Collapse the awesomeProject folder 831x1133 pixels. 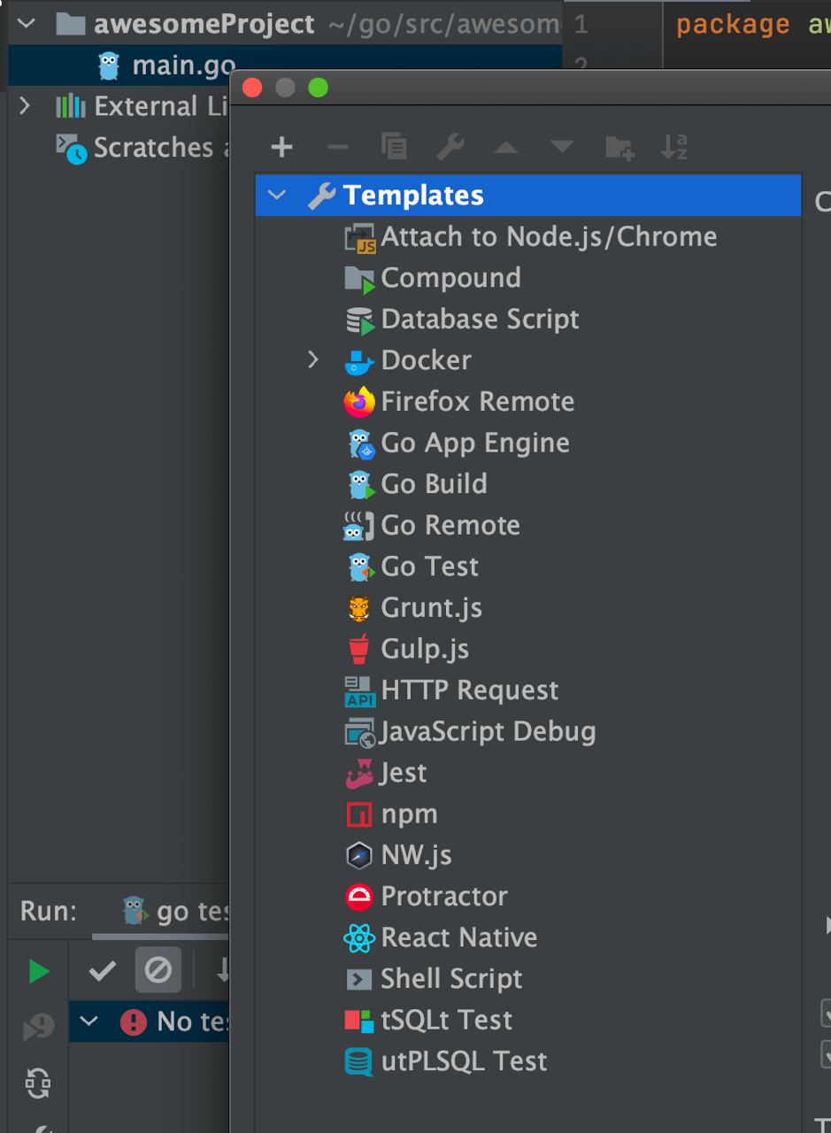(x=26, y=24)
